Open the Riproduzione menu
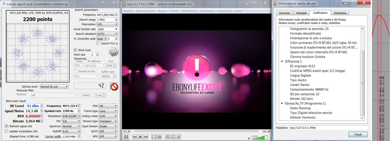The image size is (390, 141). click(146, 11)
